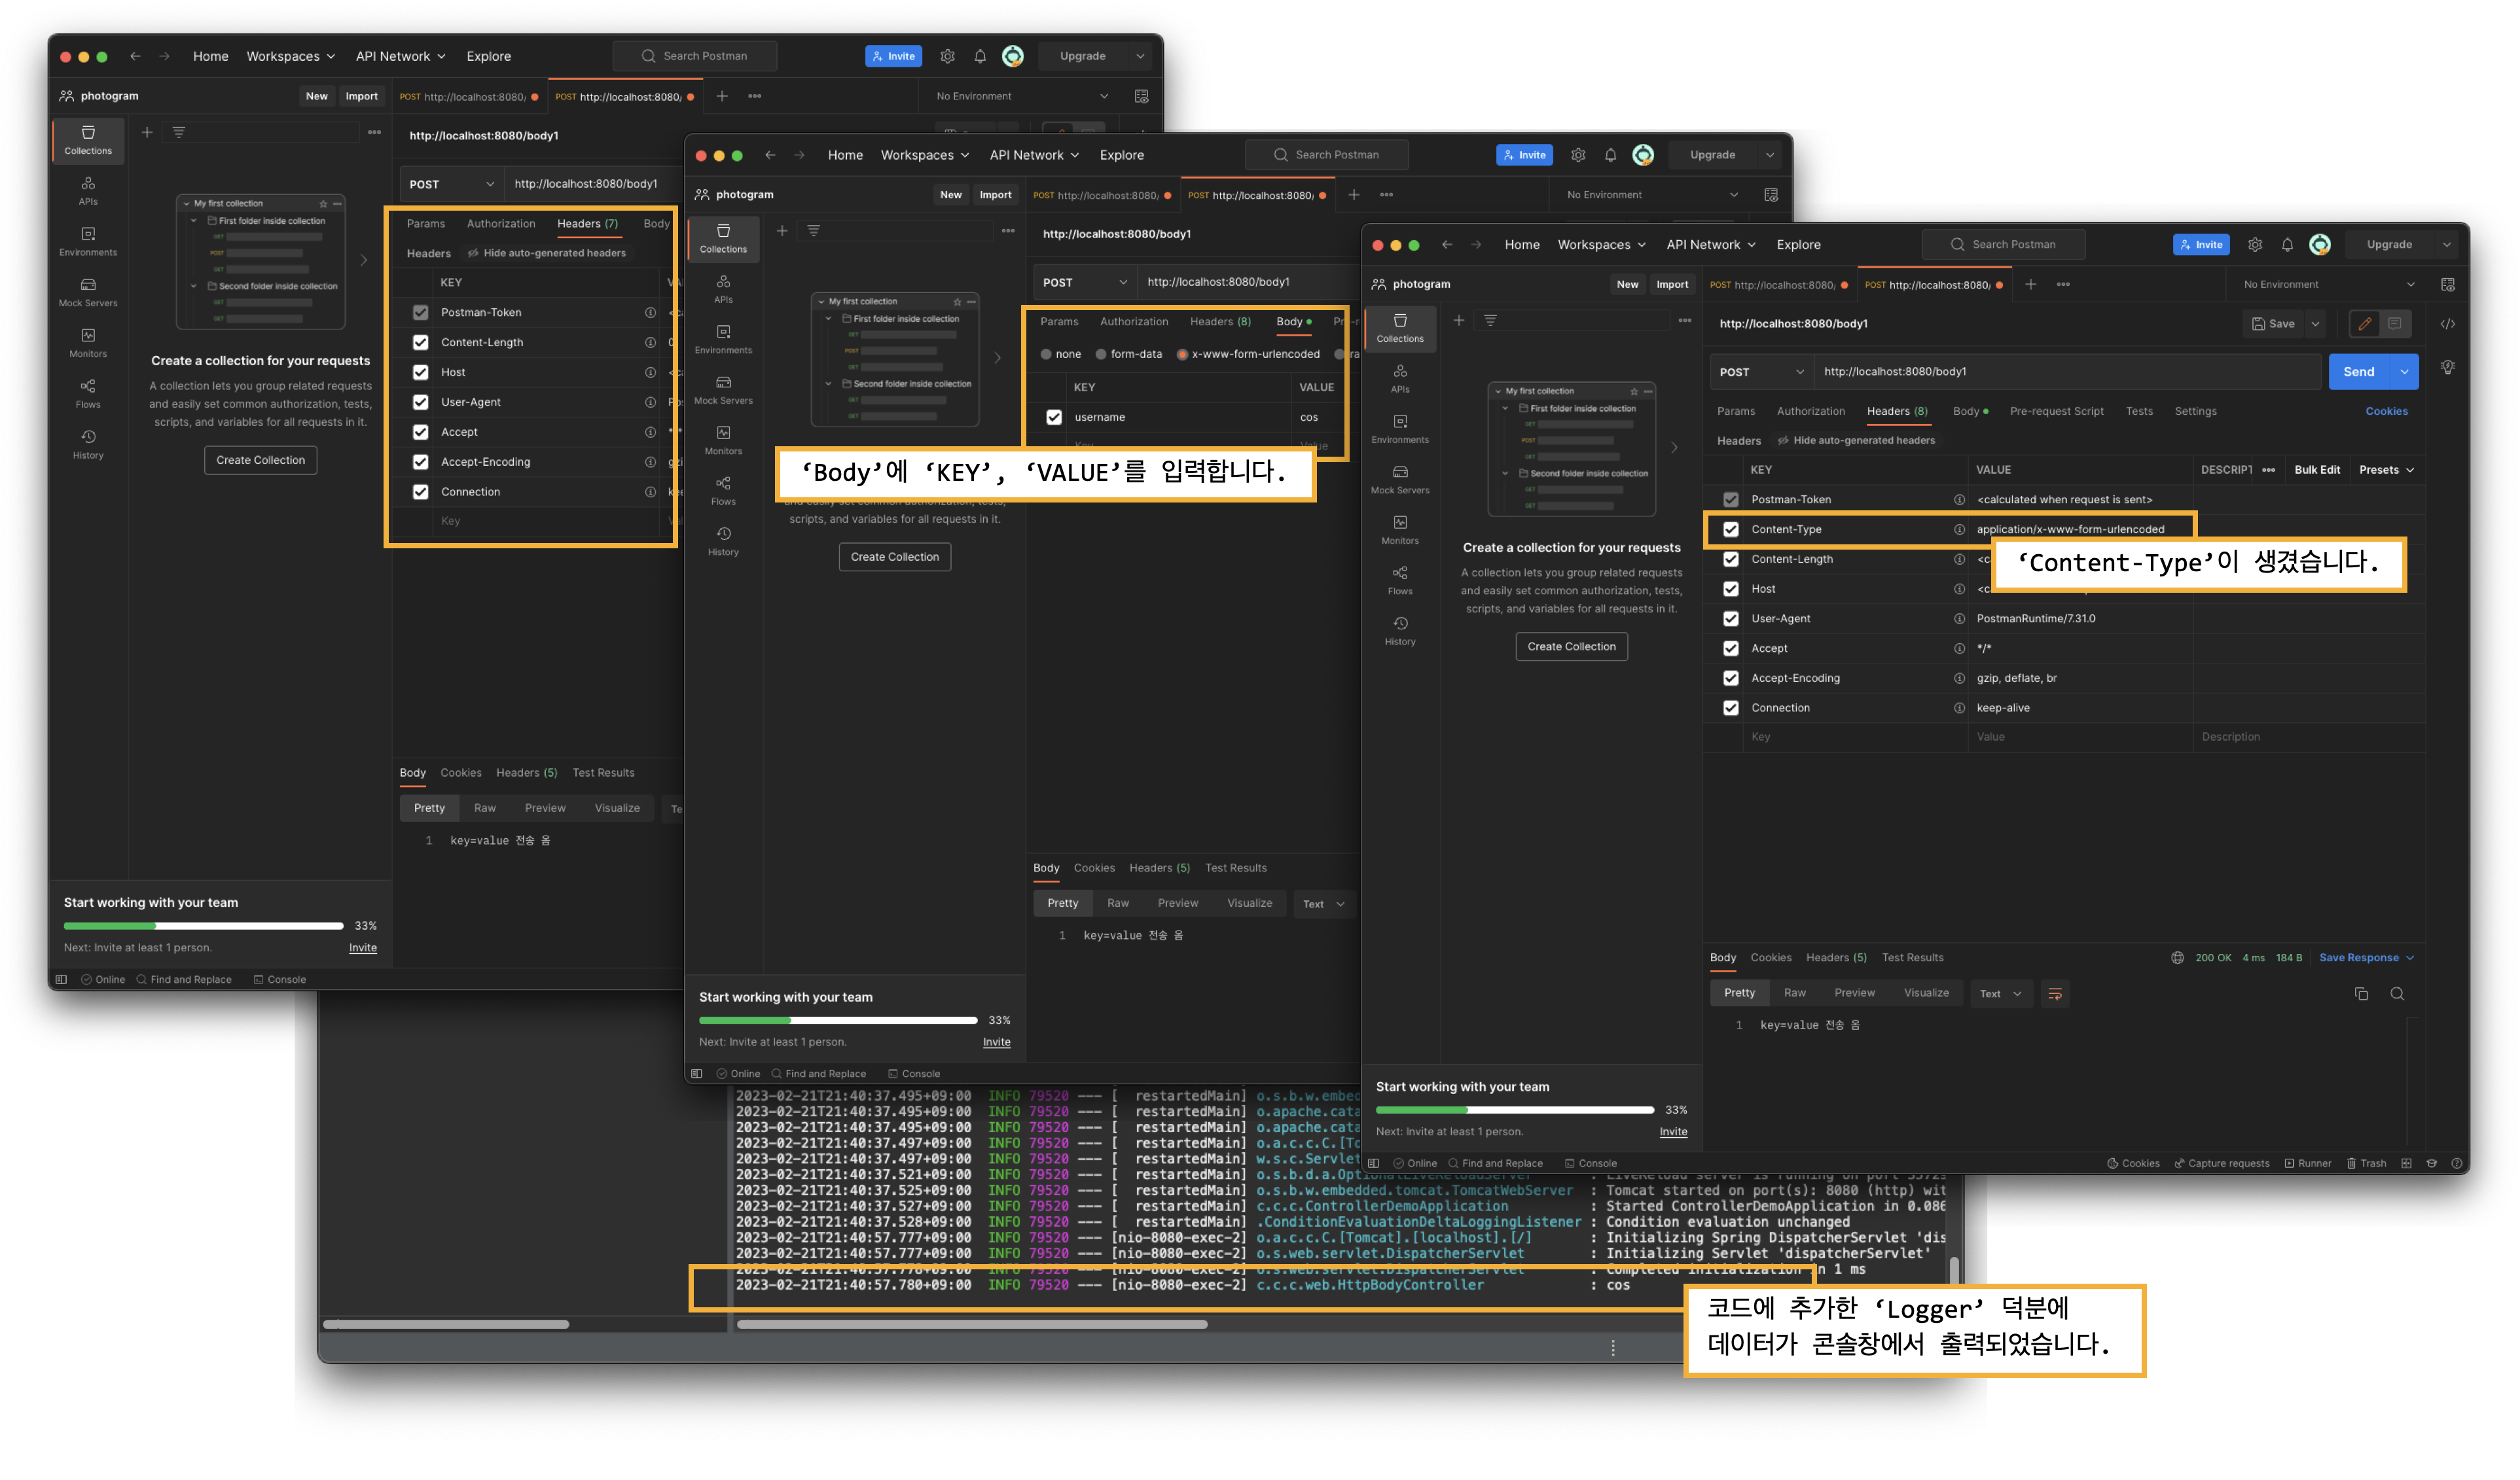This screenshot has height=1480, width=2520.
Task: Click the team progress bar in the leftmost window
Action: pyautogui.click(x=203, y=926)
